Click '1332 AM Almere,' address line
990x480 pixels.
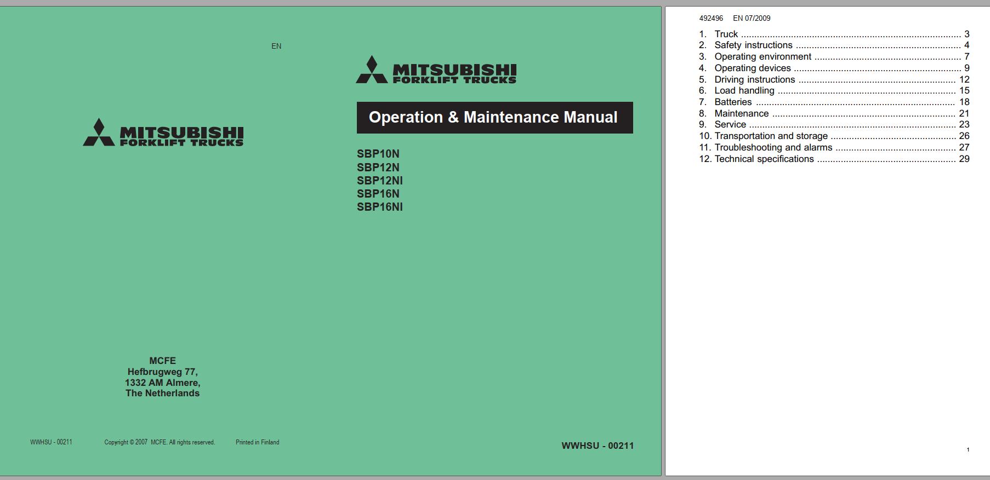pos(163,383)
